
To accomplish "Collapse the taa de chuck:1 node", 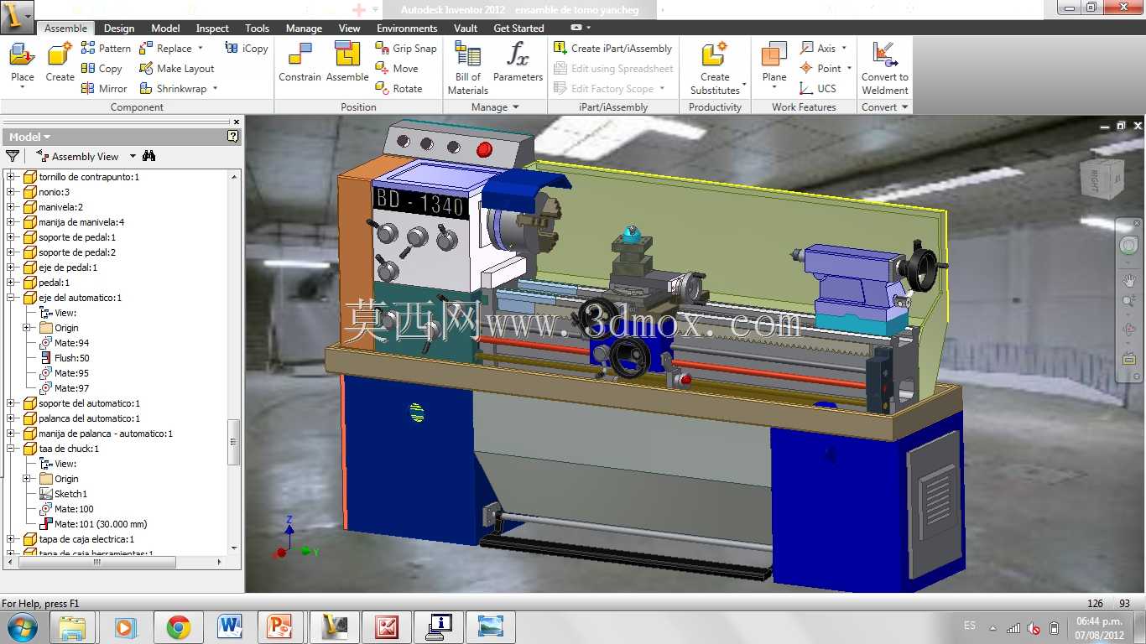I will (x=11, y=449).
